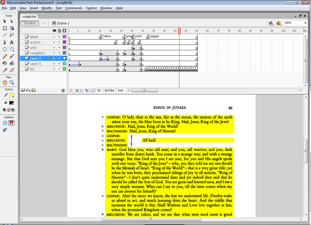Toggle Onion Skin Outlines mode

click(81, 90)
